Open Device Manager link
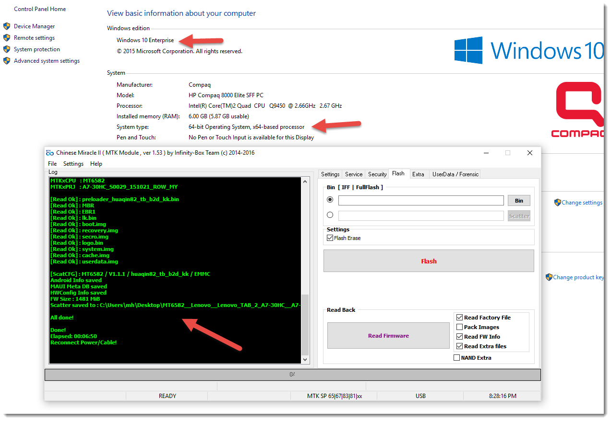Image resolution: width=611 pixels, height=421 pixels. point(34,26)
